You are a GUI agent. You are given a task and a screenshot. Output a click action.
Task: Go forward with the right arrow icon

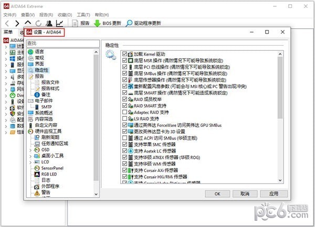pos(17,23)
